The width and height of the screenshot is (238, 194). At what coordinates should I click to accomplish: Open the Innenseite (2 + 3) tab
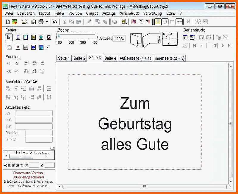(x=169, y=58)
